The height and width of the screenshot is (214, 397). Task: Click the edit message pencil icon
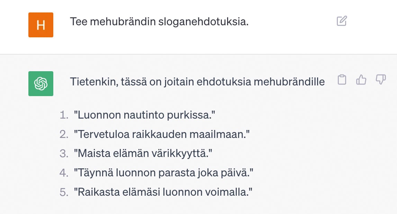coord(342,21)
